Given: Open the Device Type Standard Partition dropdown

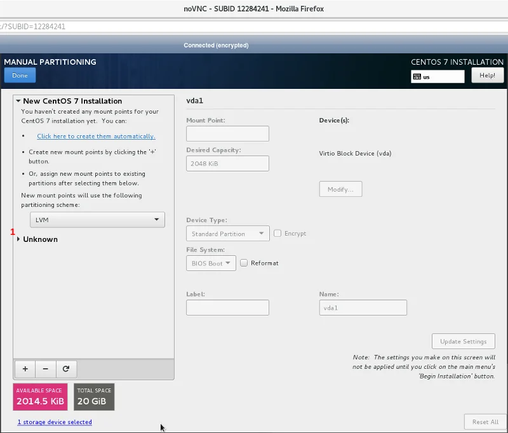Looking at the screenshot, I should point(227,234).
